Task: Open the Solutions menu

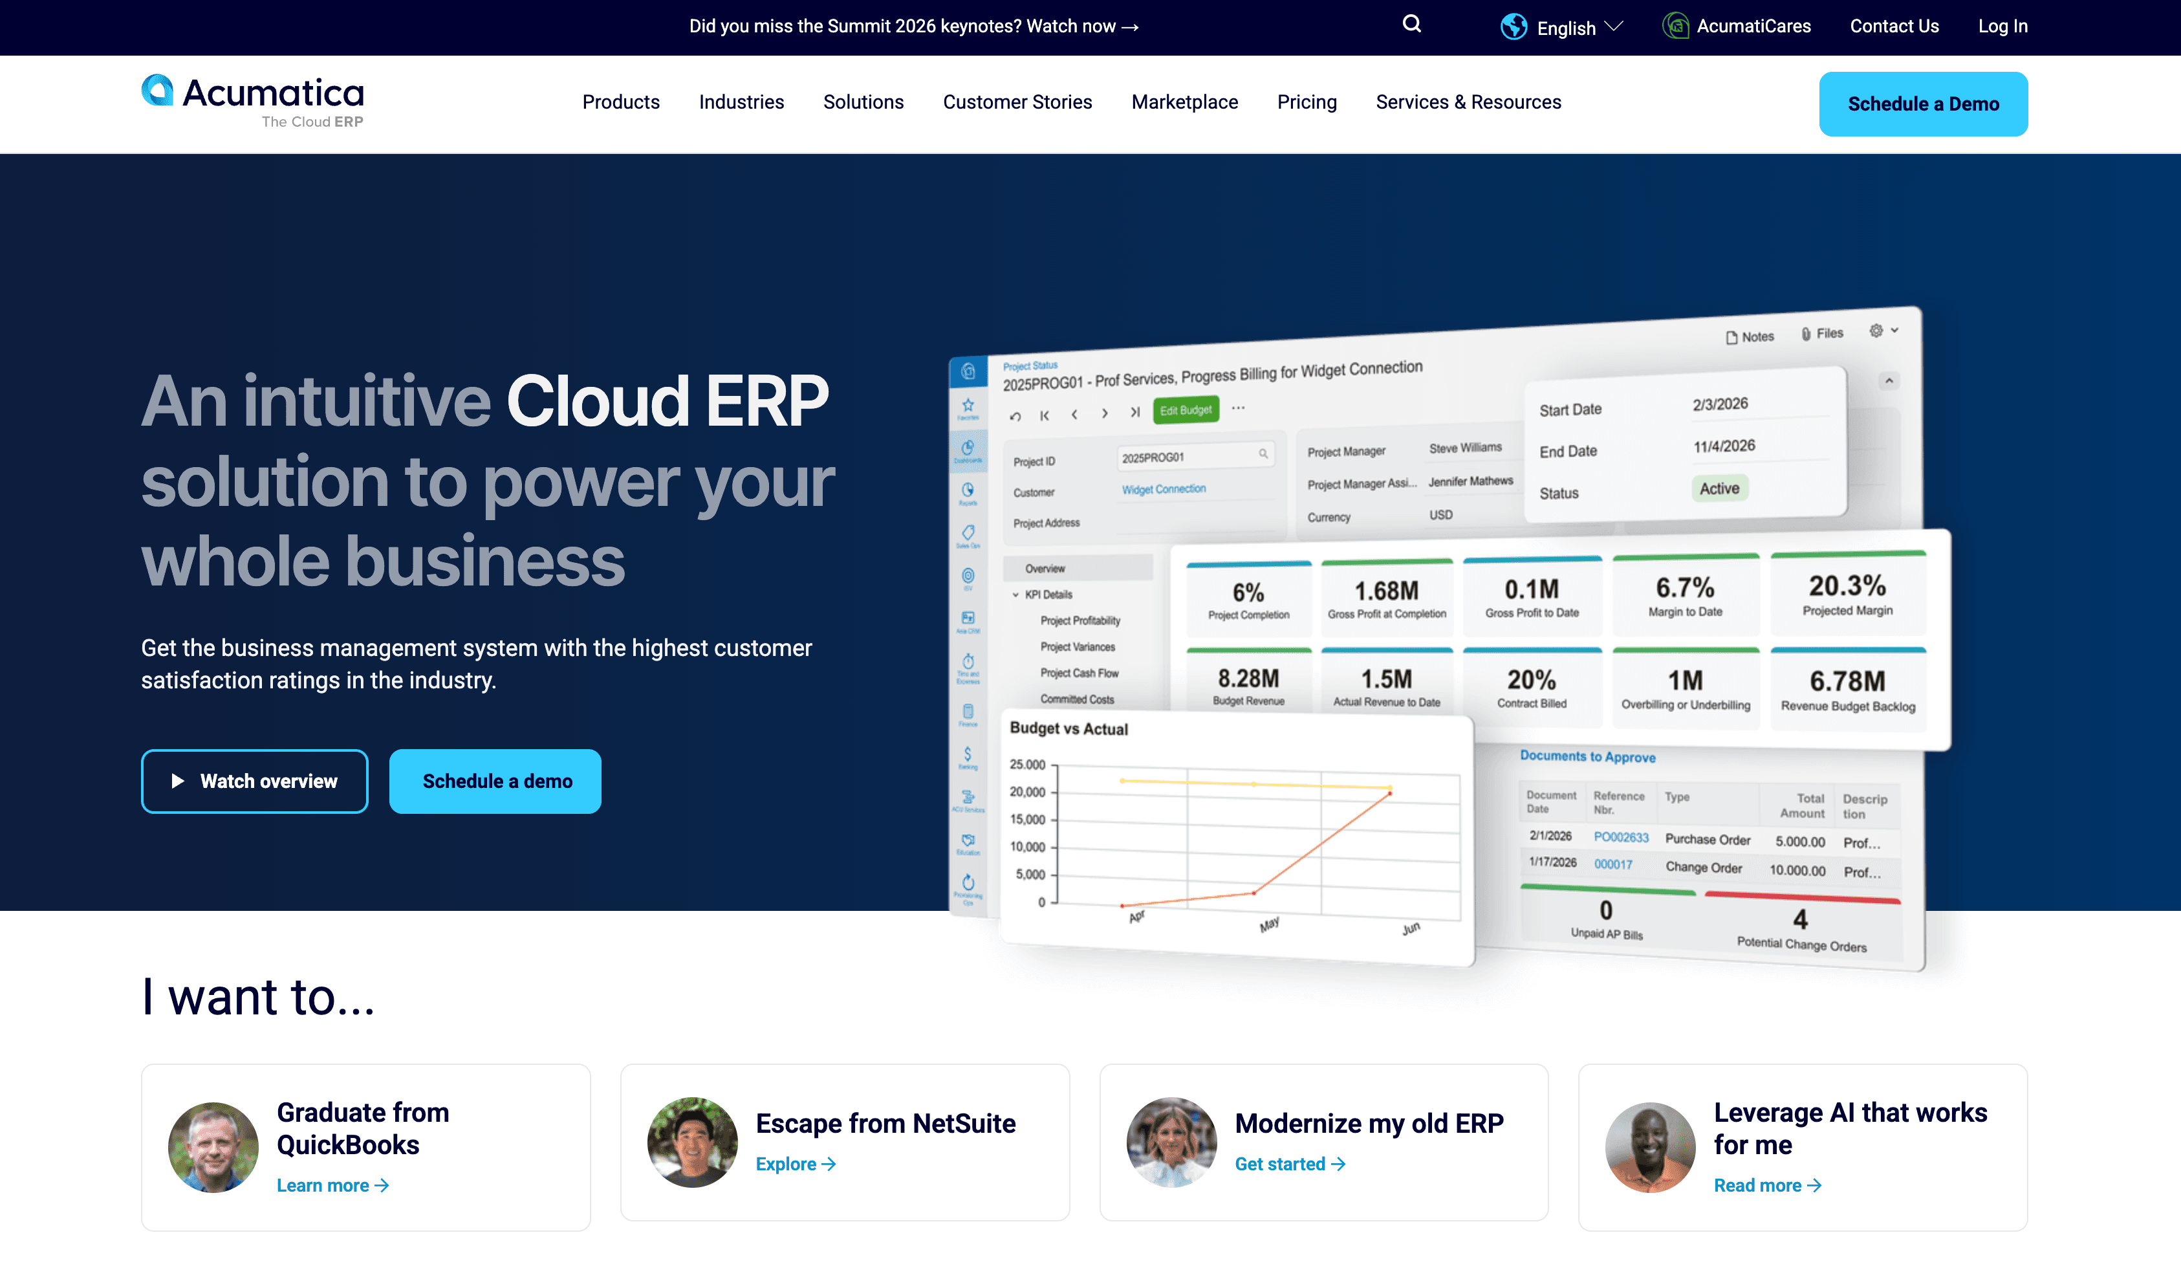Action: (863, 102)
